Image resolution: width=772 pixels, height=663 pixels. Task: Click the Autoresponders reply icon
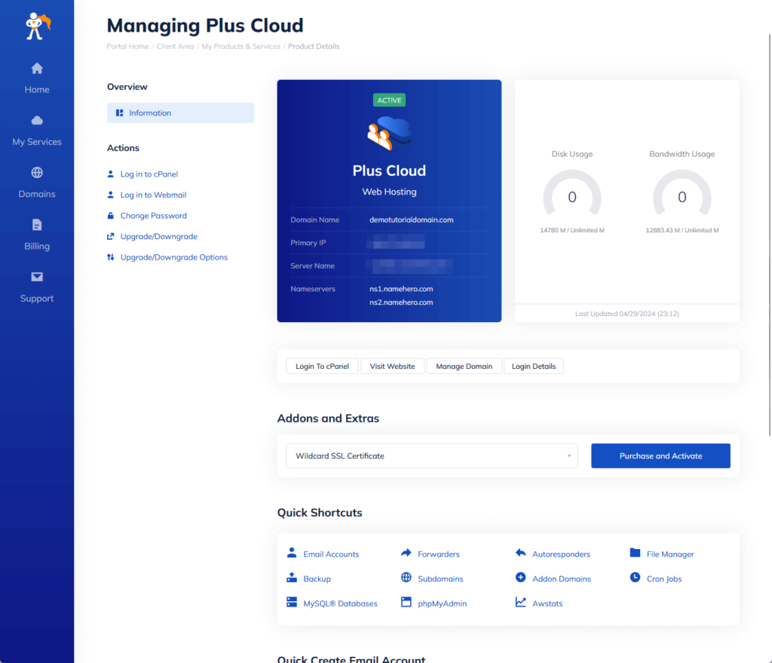click(520, 553)
